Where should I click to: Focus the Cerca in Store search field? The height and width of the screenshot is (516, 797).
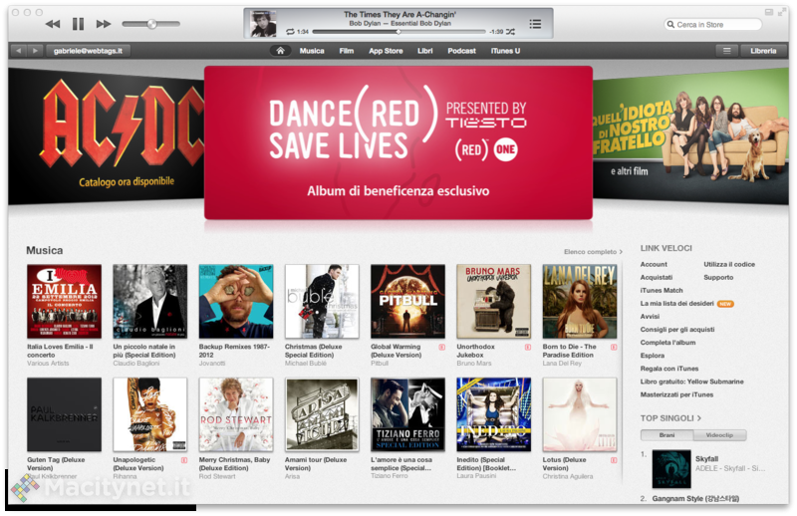click(x=712, y=24)
